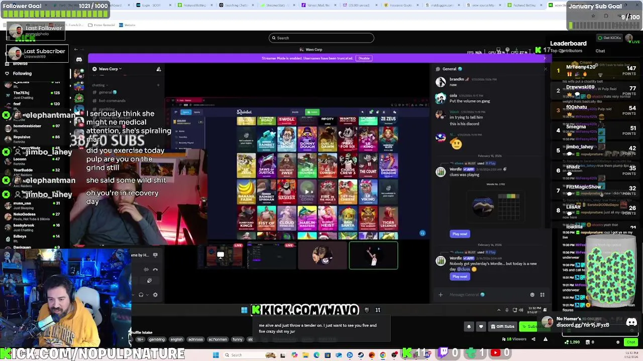
Task: Open Rainbet blue support chat bubble
Action: click(x=422, y=233)
